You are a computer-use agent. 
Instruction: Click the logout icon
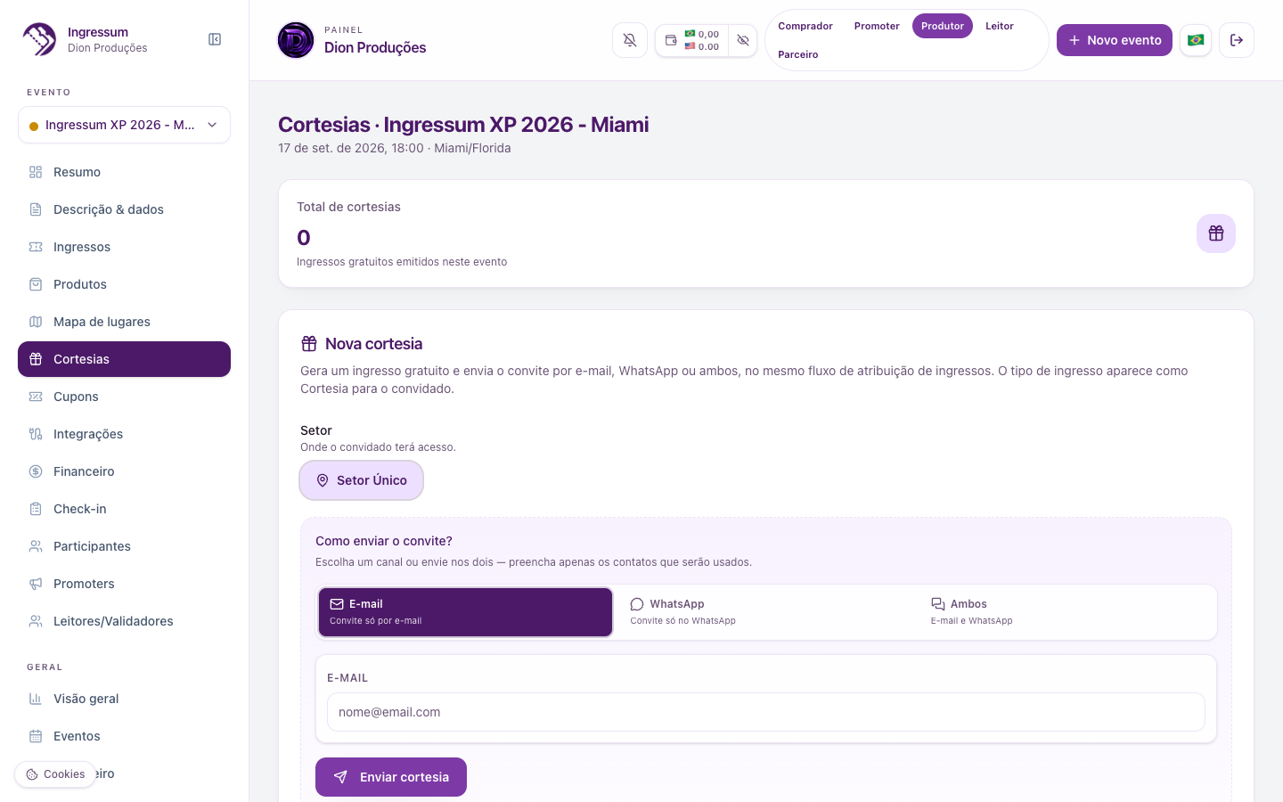pyautogui.click(x=1237, y=40)
